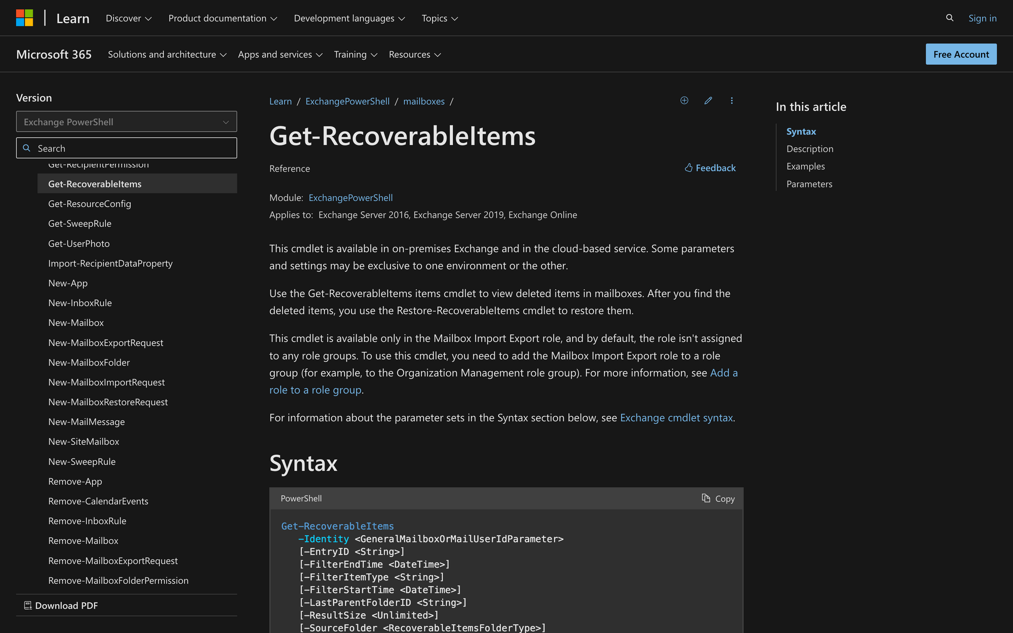Expand the Discover navigation menu
The width and height of the screenshot is (1013, 633).
(x=129, y=18)
